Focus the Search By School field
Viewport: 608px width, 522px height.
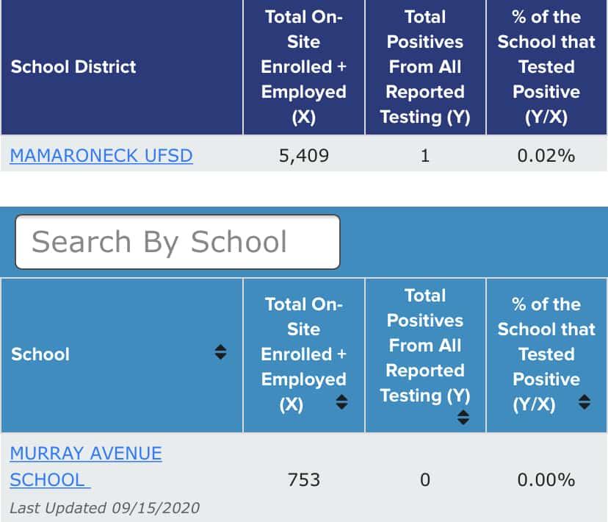(x=178, y=242)
